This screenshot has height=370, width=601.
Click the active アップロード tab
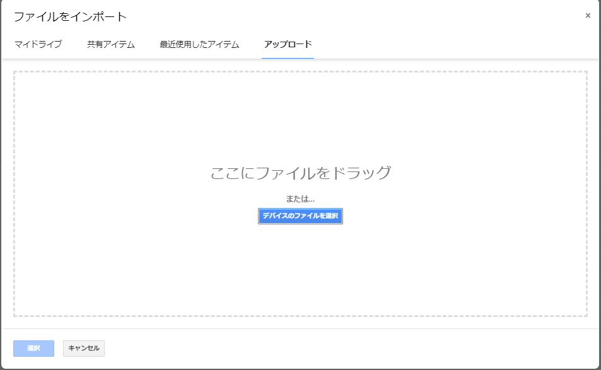pyautogui.click(x=288, y=44)
